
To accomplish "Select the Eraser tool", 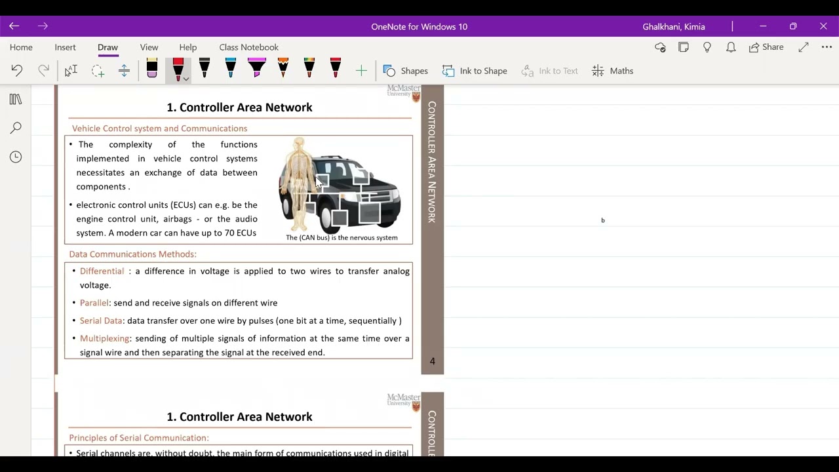I will [x=152, y=69].
